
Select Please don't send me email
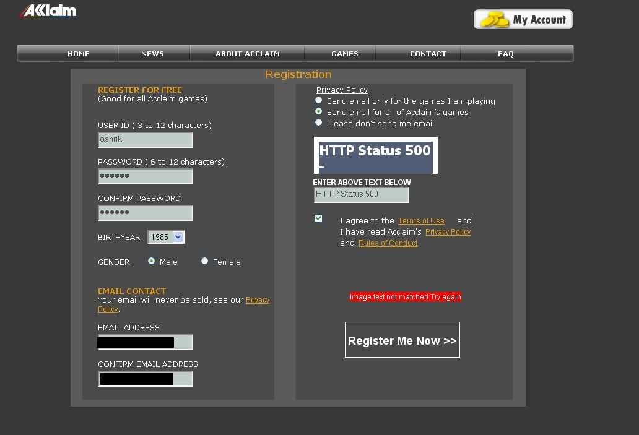pos(319,122)
